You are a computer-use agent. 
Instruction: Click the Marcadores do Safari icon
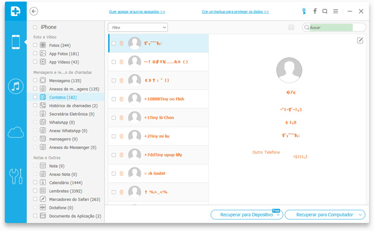pyautogui.click(x=43, y=199)
